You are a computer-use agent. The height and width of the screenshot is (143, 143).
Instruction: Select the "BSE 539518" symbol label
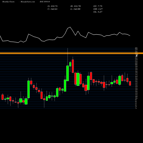45,2
